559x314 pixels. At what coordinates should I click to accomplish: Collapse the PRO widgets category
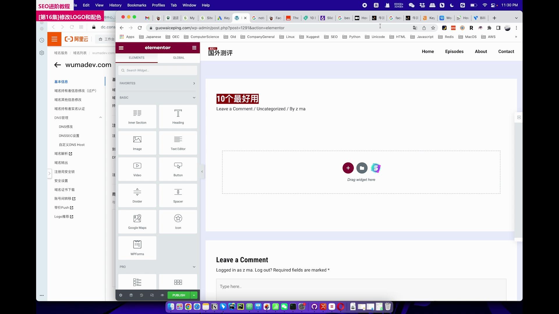(158, 267)
